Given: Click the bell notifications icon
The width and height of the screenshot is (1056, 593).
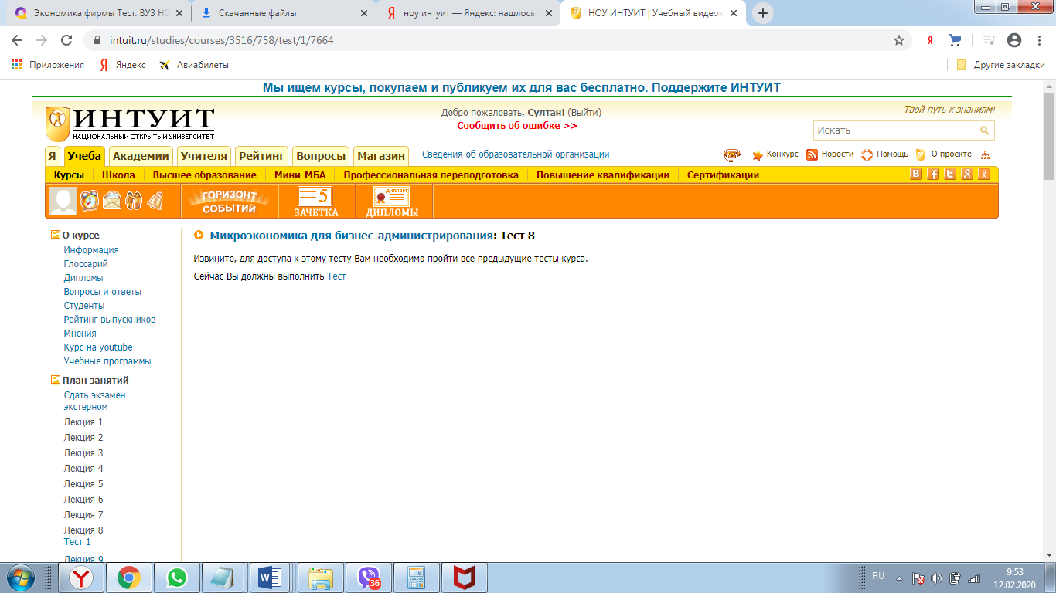Looking at the screenshot, I should (155, 201).
